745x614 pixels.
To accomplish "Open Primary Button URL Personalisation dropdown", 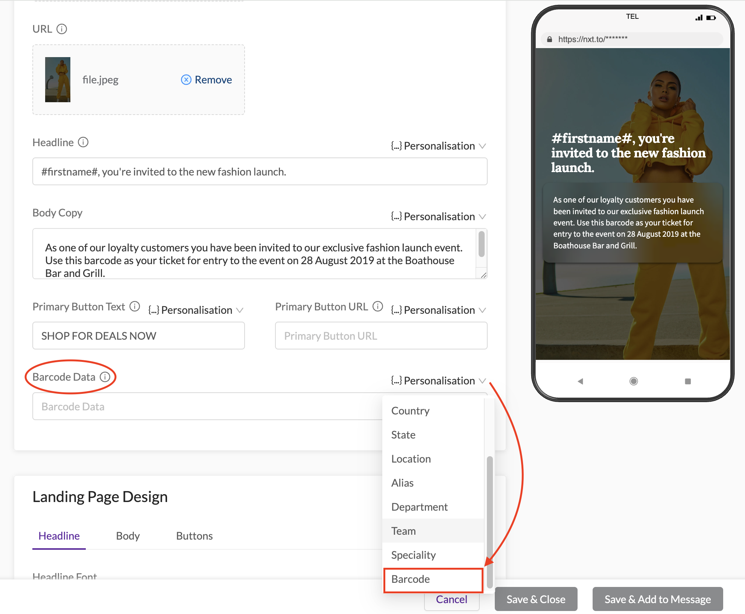I will [x=439, y=310].
